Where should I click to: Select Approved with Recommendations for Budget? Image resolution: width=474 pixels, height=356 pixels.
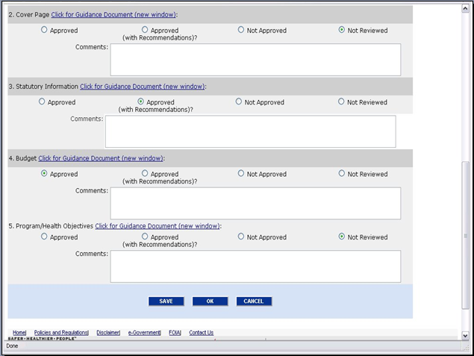click(145, 174)
